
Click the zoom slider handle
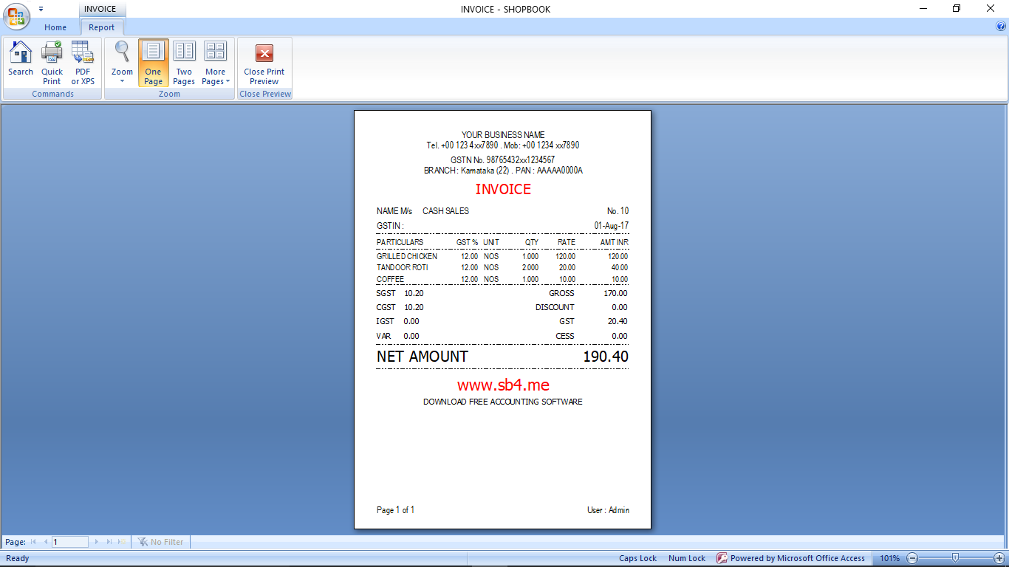(955, 558)
